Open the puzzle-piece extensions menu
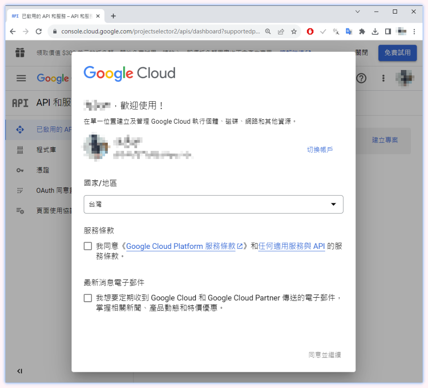 point(362,32)
